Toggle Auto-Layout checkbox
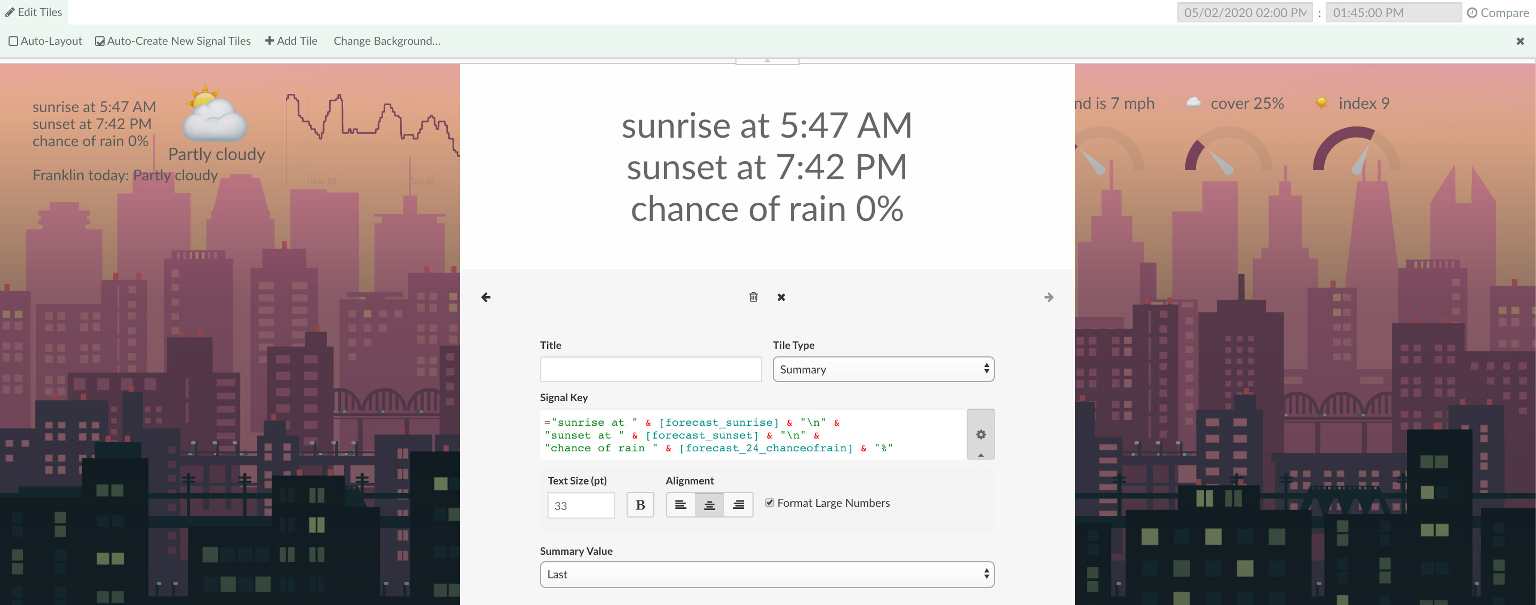Screen dimensions: 1536x605 pos(14,41)
